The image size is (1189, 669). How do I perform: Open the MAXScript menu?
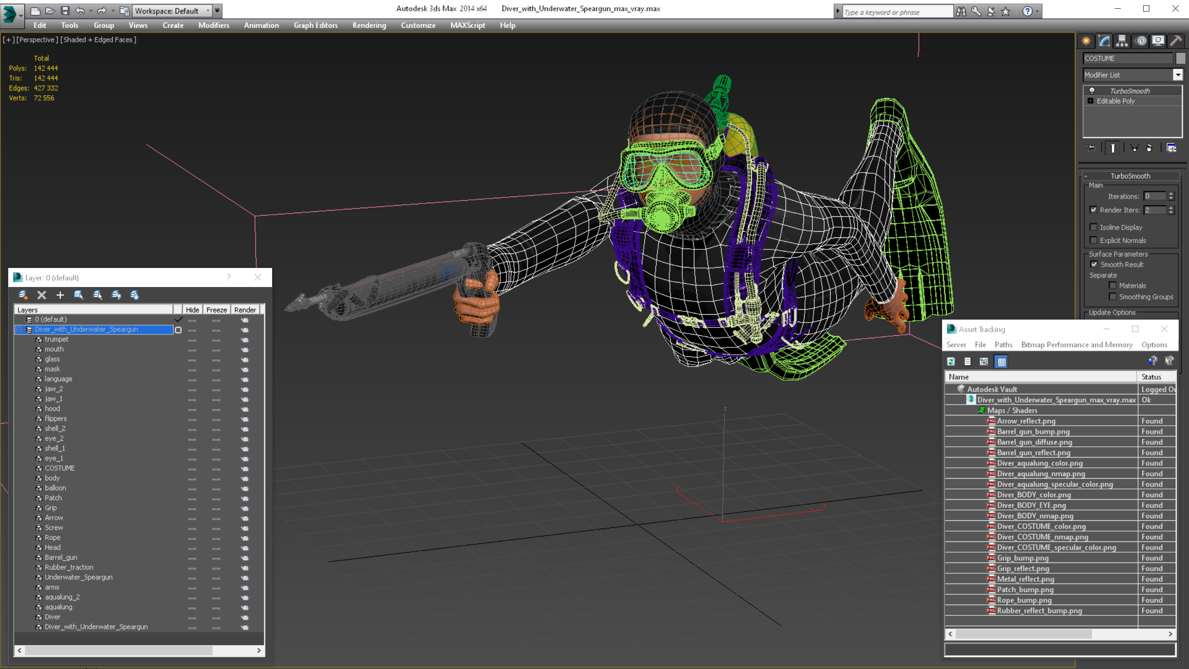coord(468,25)
